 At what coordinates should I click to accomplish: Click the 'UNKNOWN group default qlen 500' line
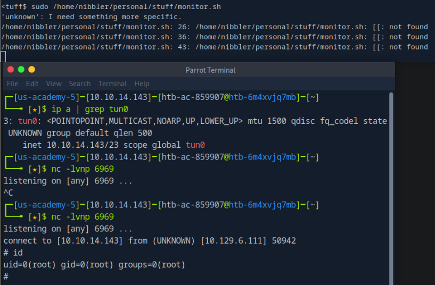[x=80, y=133]
